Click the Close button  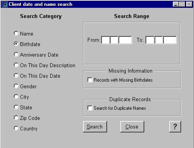point(132,127)
